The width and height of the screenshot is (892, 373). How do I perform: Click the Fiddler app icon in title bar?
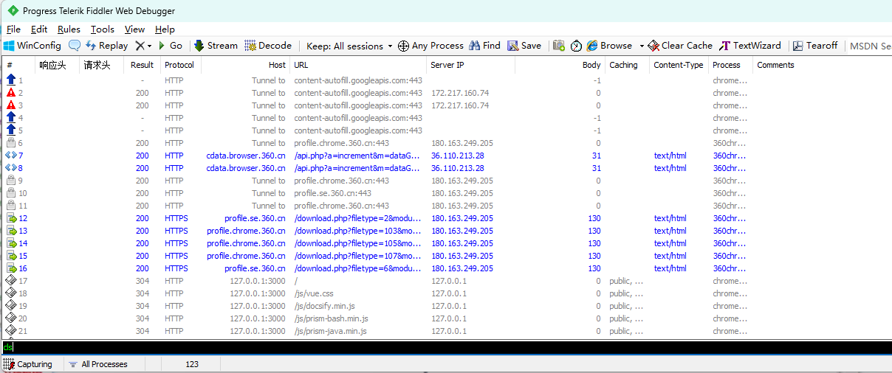click(x=12, y=10)
